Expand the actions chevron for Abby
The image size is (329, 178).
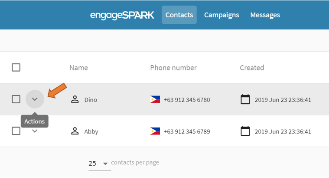tap(35, 131)
